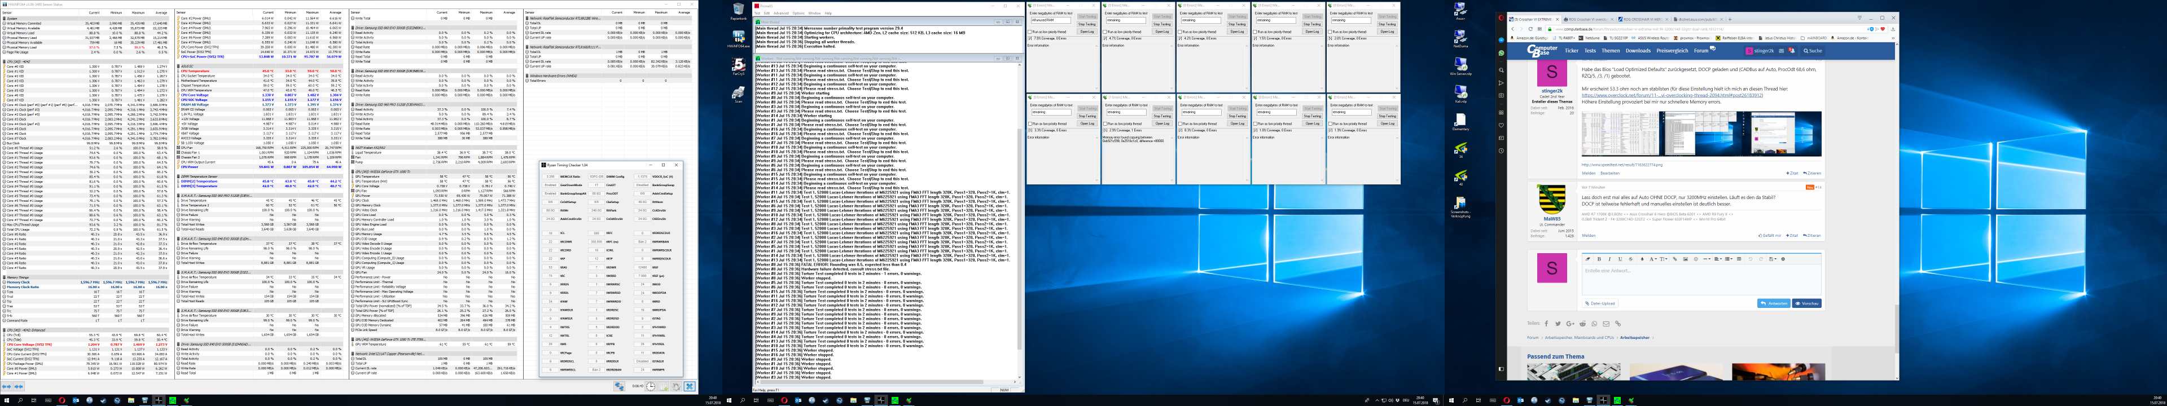Open Prime95 Test menu
The height and width of the screenshot is (406, 2167).
(757, 14)
